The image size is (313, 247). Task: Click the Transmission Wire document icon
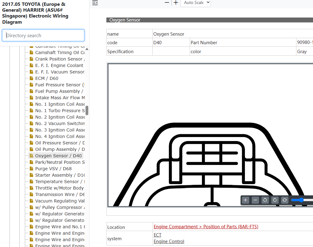click(x=31, y=194)
